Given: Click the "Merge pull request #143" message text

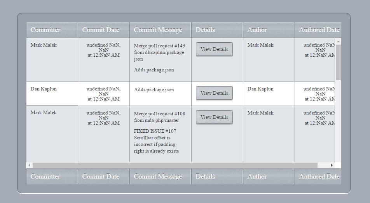Looking at the screenshot, I should 159,46.
